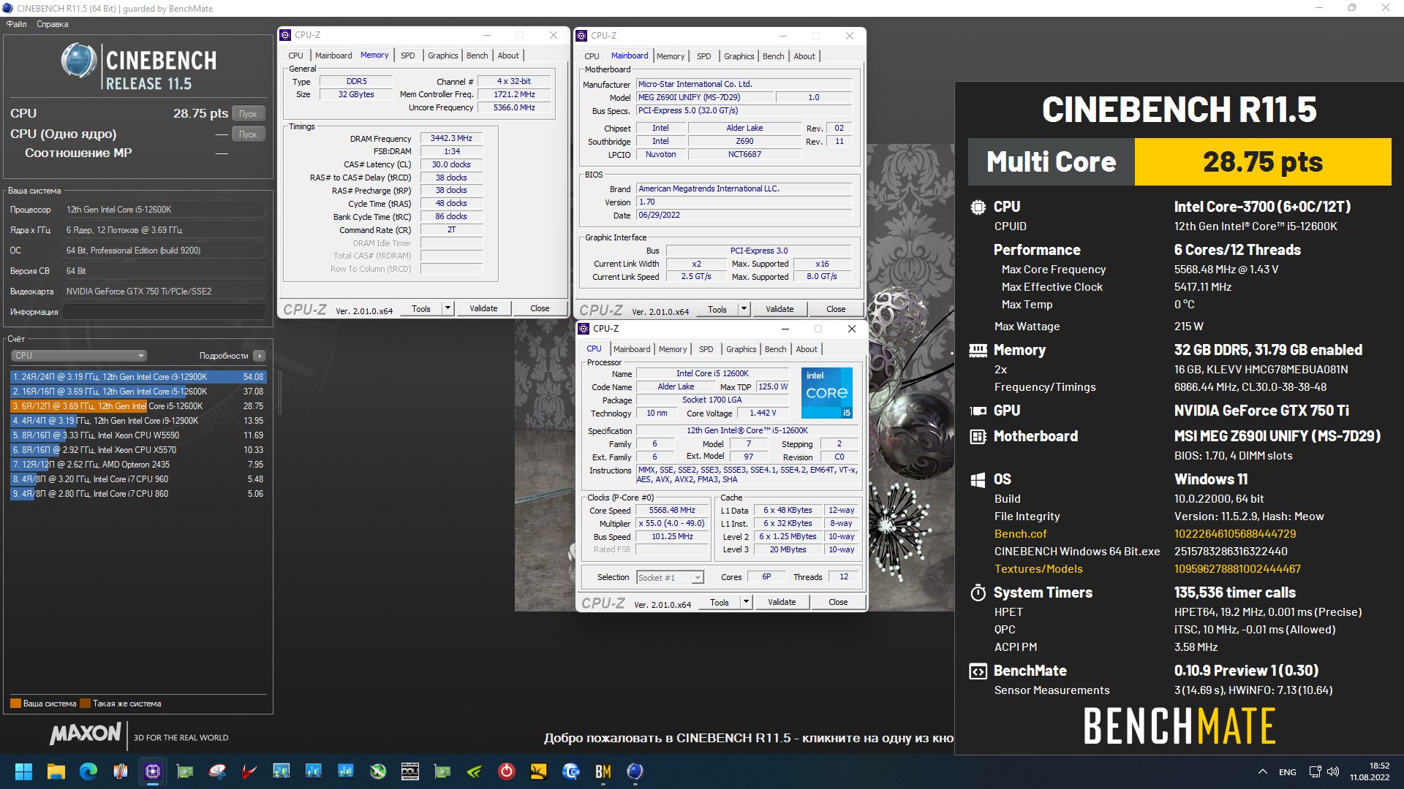Open About tab in bottom CPU-Z window
Viewport: 1404px width, 789px height.
(807, 349)
